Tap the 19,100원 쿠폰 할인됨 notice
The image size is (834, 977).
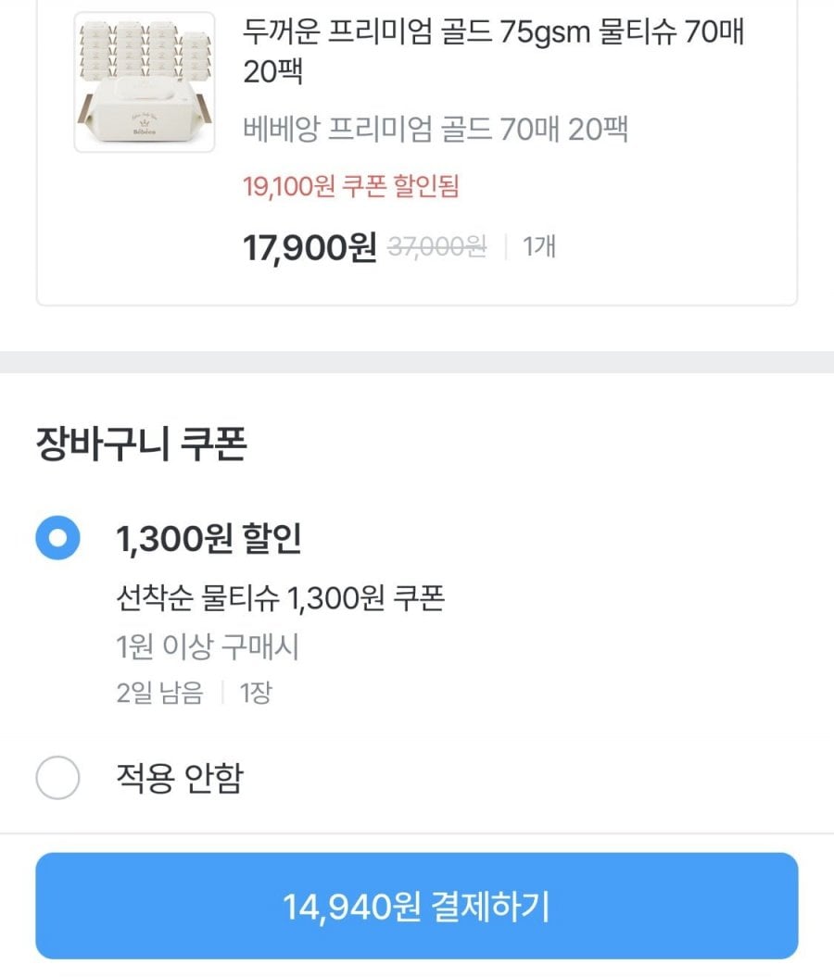click(x=351, y=187)
